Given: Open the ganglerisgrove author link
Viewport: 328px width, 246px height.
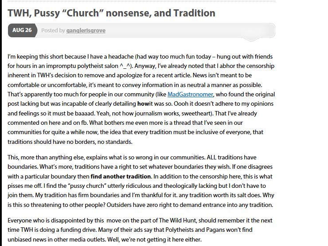Looking at the screenshot, I should (86, 31).
